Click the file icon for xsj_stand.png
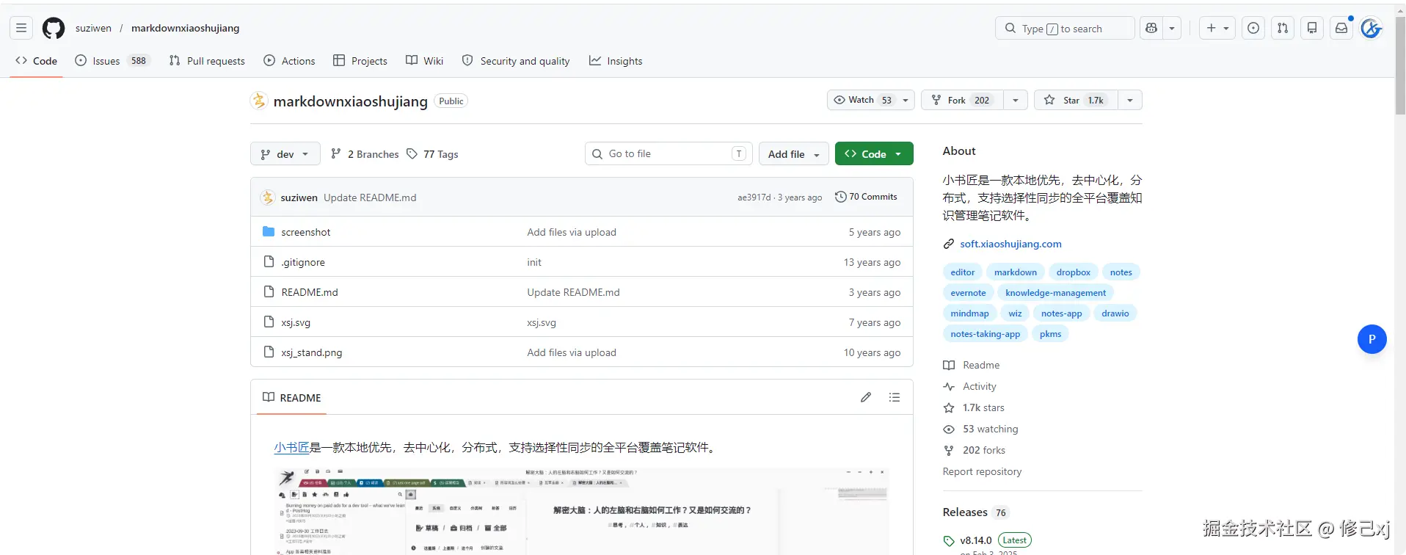The height and width of the screenshot is (555, 1406). click(x=269, y=352)
